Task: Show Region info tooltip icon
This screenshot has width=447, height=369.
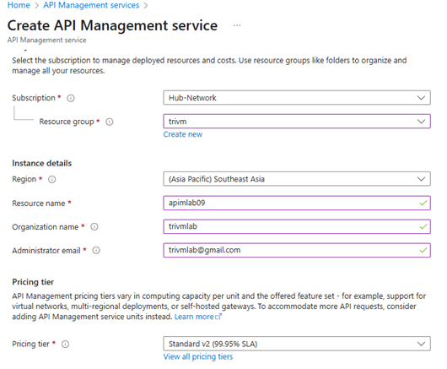Action: coord(52,180)
